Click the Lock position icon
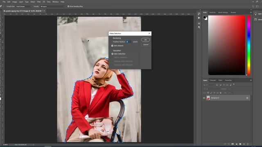The height and width of the screenshot is (147, 262). (215, 93)
